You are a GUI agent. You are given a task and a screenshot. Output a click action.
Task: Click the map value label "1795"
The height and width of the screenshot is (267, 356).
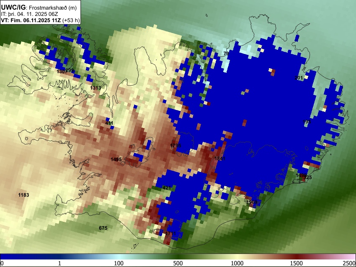(x=175, y=145)
